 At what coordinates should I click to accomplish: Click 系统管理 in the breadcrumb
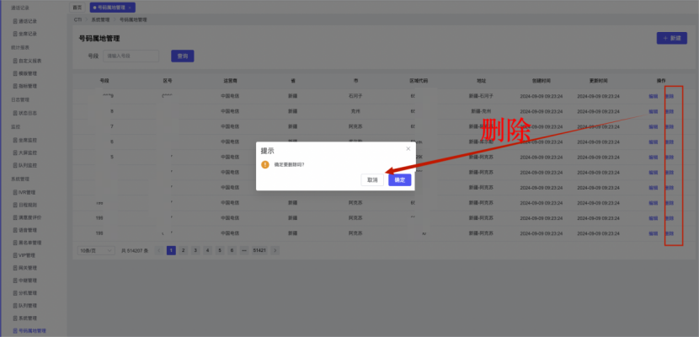click(100, 19)
